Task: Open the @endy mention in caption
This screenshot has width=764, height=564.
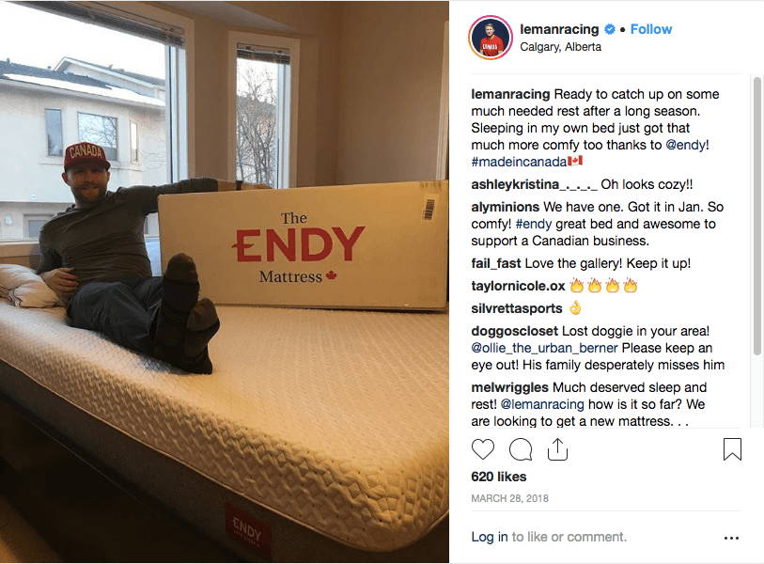Action: pyautogui.click(x=685, y=145)
